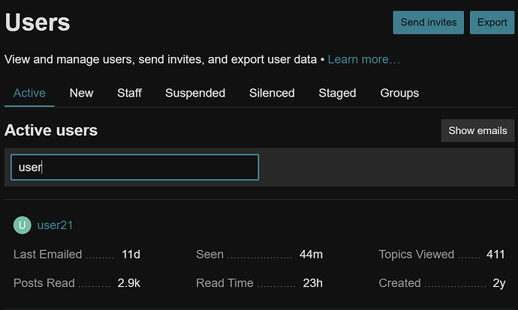Click the Topics Viewed label

click(x=416, y=255)
